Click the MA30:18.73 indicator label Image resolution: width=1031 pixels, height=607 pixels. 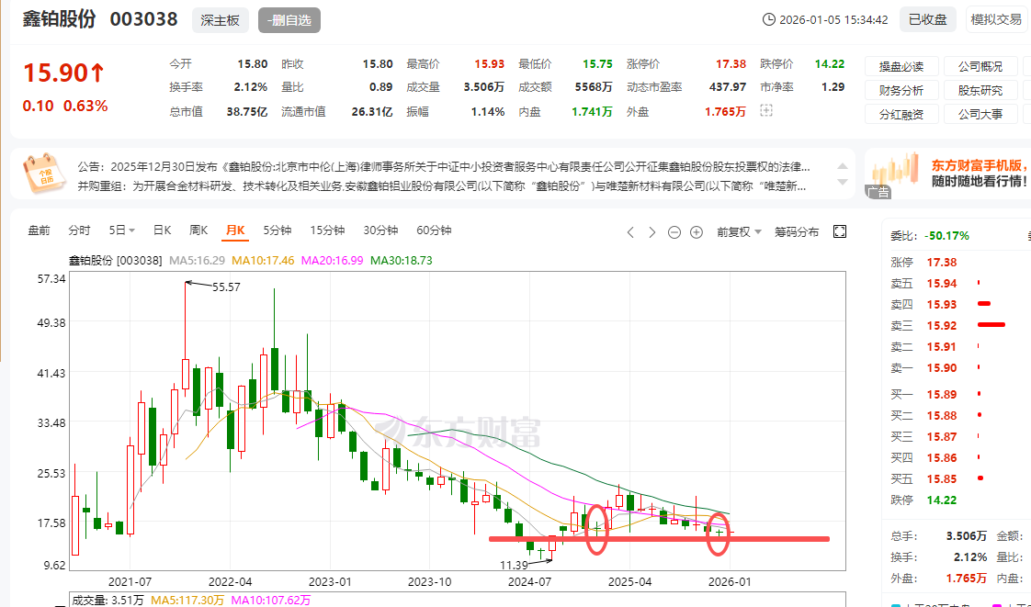pyautogui.click(x=401, y=260)
